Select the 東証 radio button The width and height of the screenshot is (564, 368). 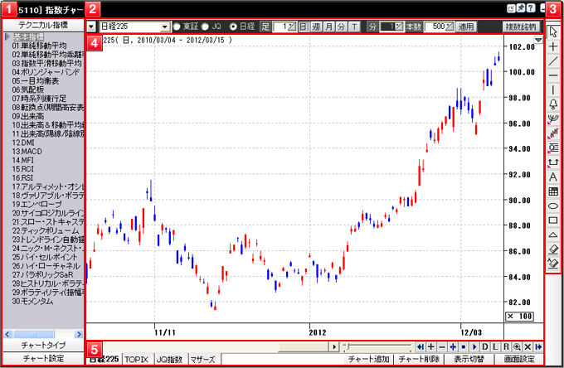(x=176, y=27)
